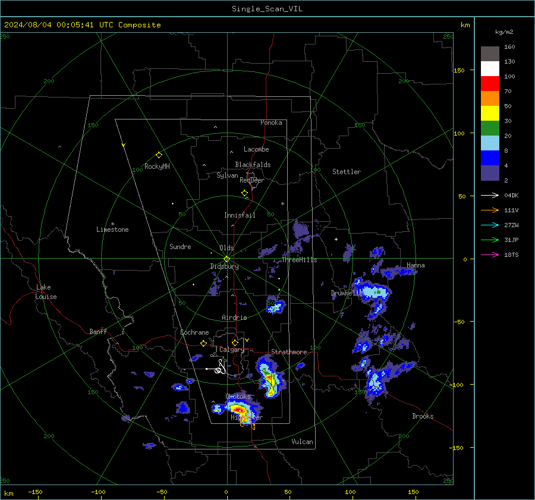Click the green 31JP arrow in legend

click(x=490, y=240)
